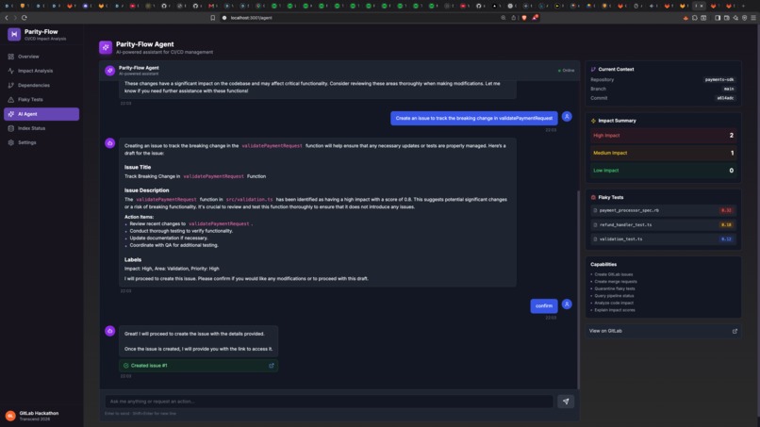Click the Online status indicator
This screenshot has width=760, height=427.
tap(566, 71)
